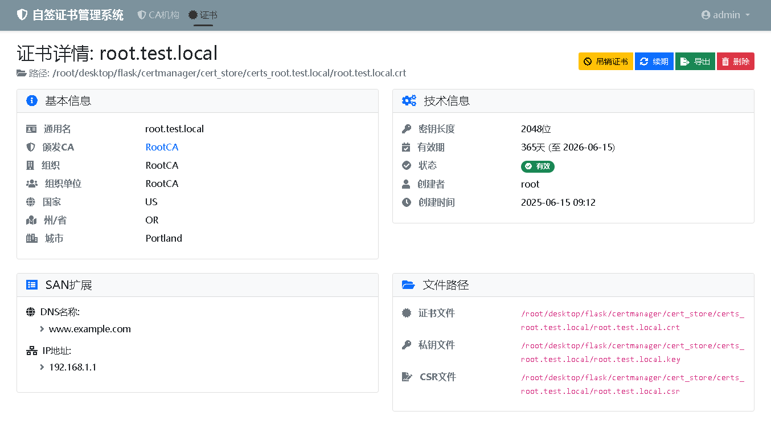Click the chevron before www.example.com
The width and height of the screenshot is (771, 444).
(42, 329)
